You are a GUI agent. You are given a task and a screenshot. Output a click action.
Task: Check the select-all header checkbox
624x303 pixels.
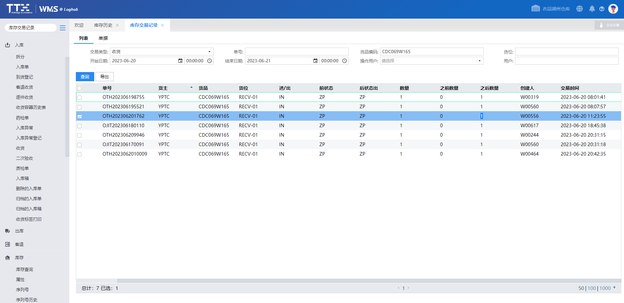point(79,88)
